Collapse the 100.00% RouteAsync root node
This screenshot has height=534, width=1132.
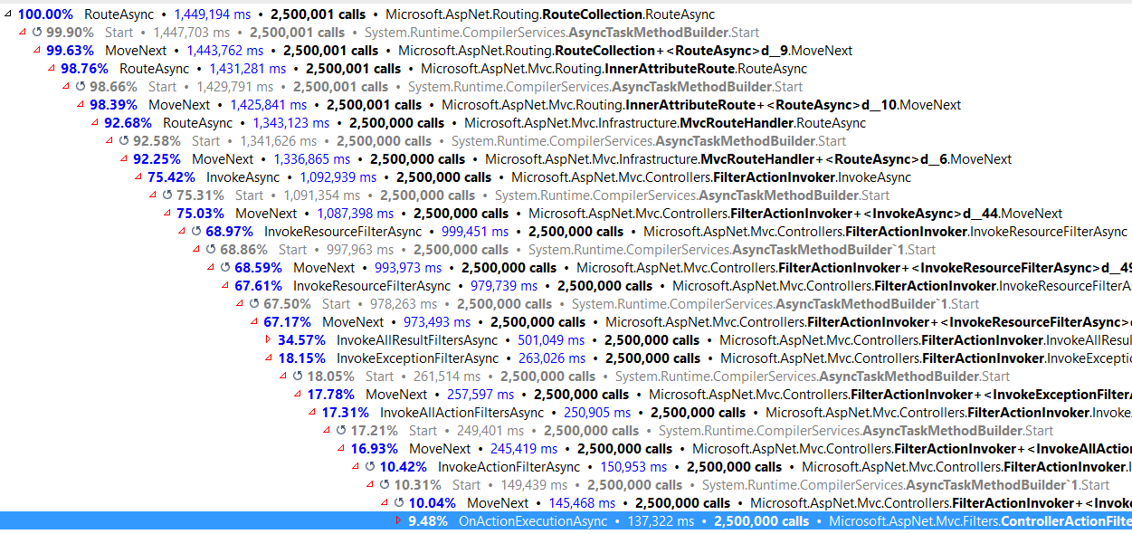(7, 14)
